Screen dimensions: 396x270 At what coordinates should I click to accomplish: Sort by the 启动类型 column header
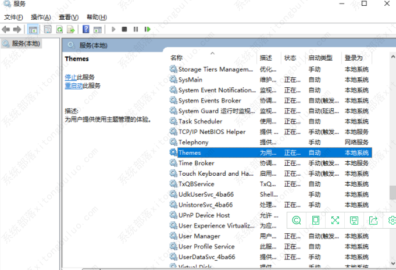click(323, 58)
